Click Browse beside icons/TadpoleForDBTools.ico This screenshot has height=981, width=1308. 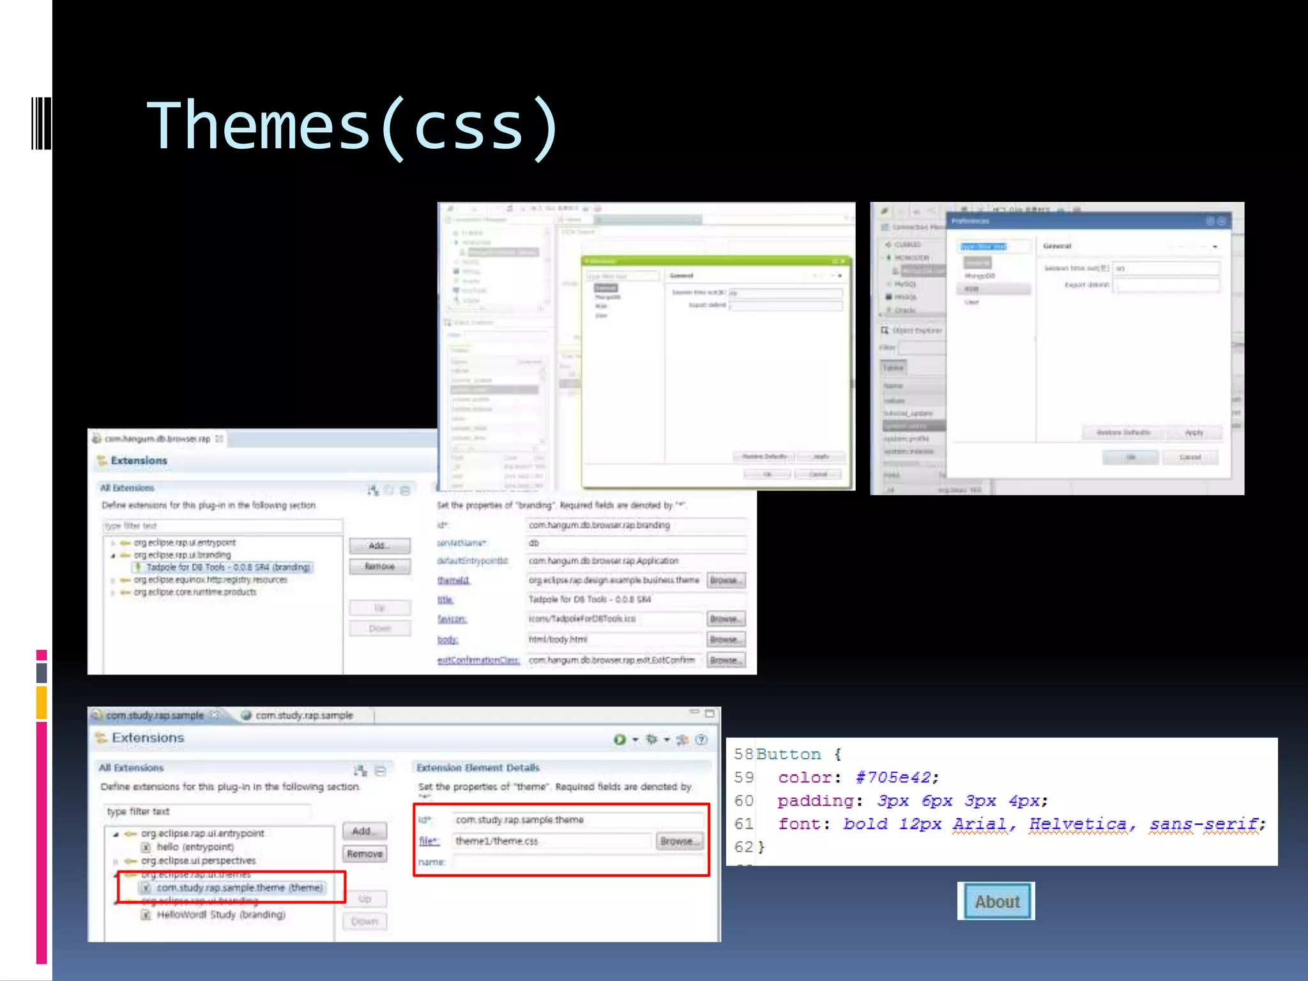[726, 619]
